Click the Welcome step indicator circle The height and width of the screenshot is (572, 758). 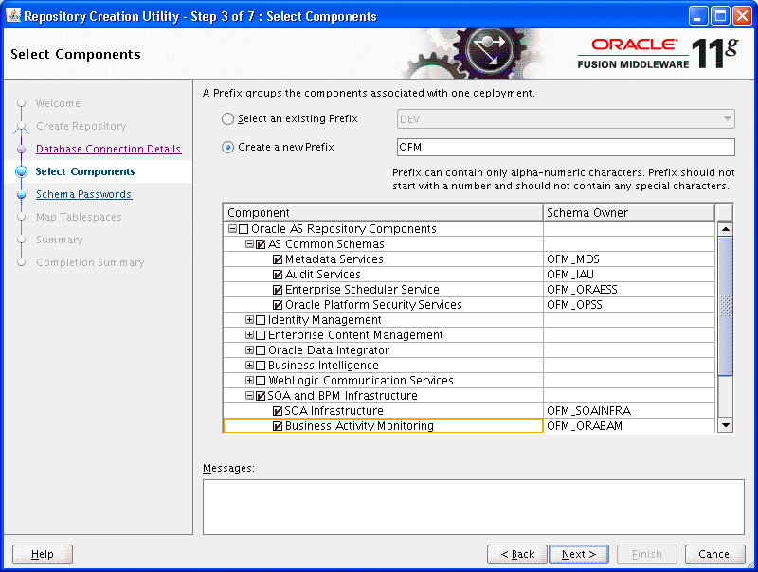point(21,103)
